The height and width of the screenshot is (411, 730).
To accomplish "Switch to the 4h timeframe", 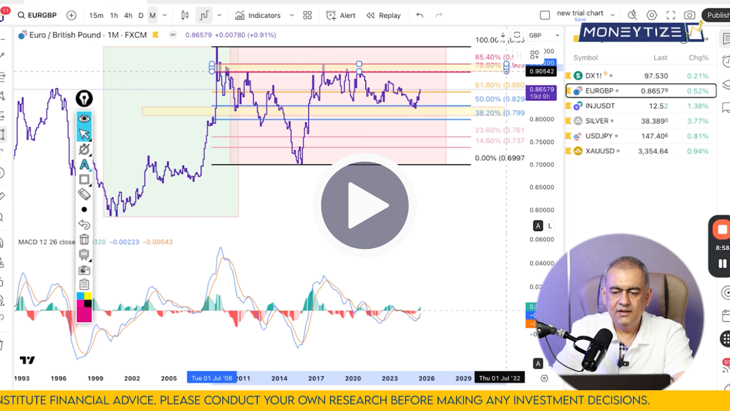I will click(x=128, y=15).
